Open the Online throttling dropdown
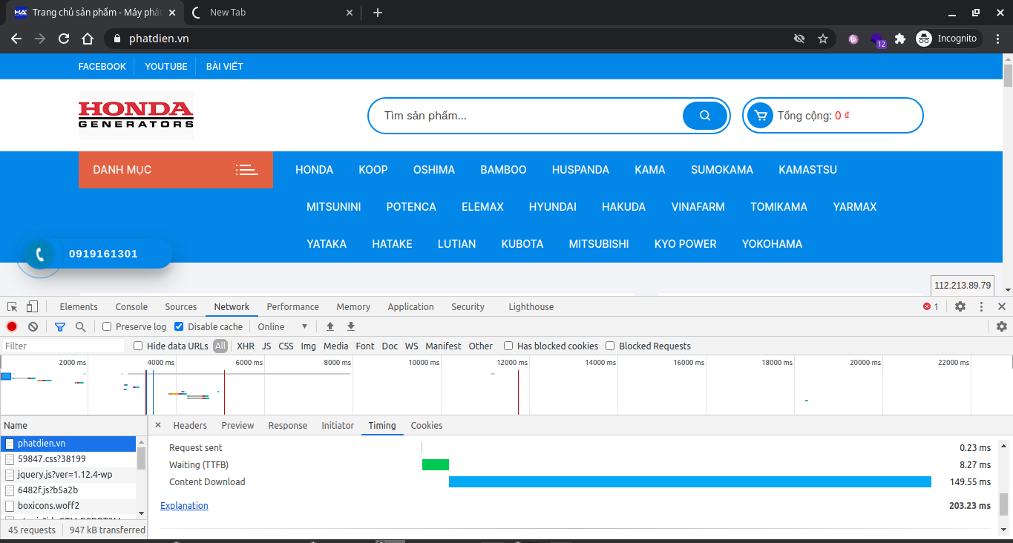1013x543 pixels. (283, 326)
